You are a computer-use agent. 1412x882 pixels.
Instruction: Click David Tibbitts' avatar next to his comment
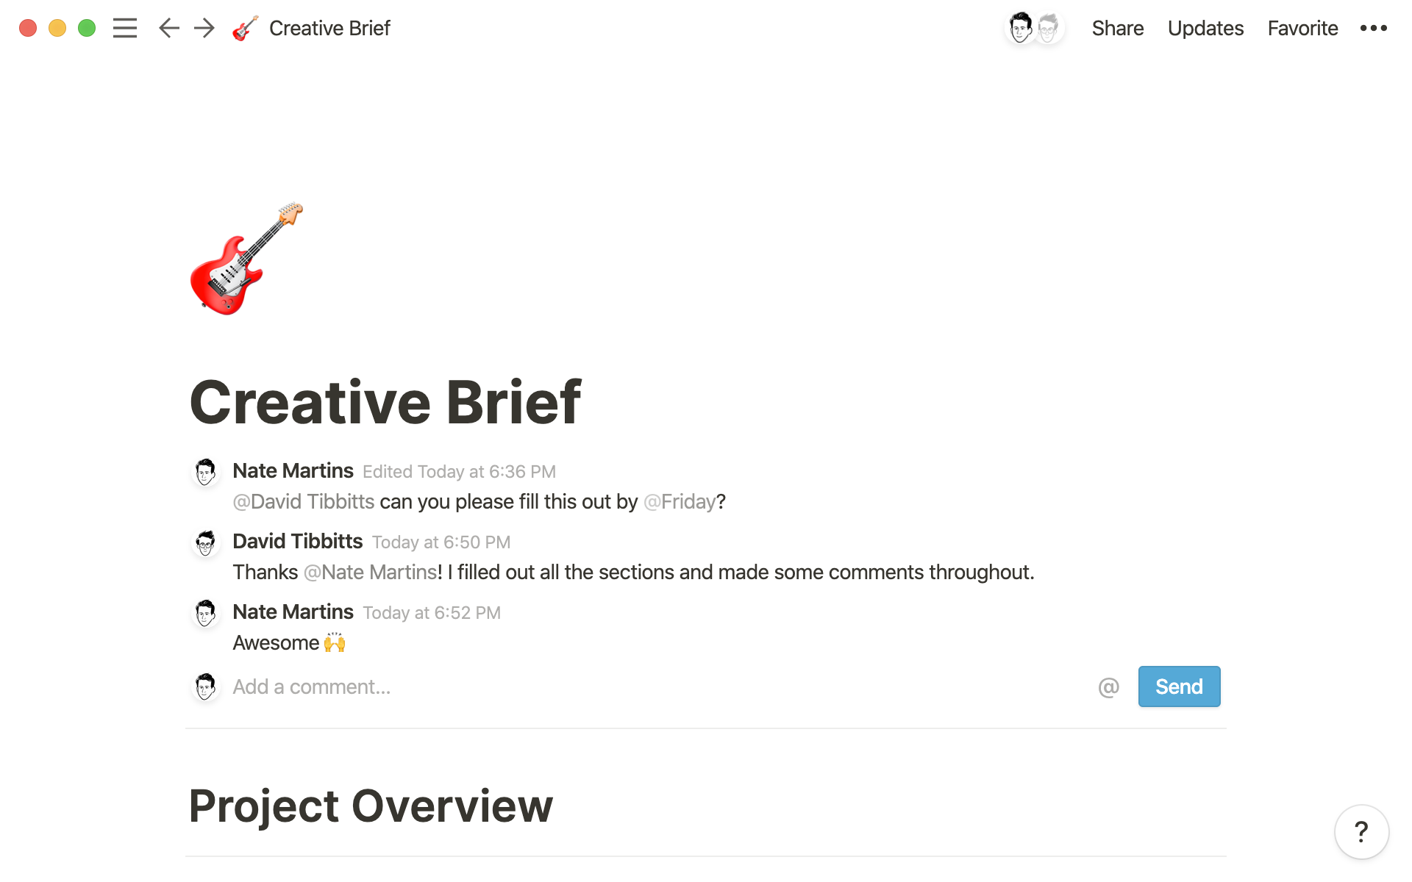(x=206, y=542)
